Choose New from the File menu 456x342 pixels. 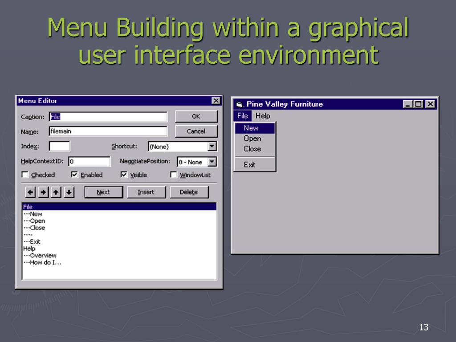pos(255,128)
